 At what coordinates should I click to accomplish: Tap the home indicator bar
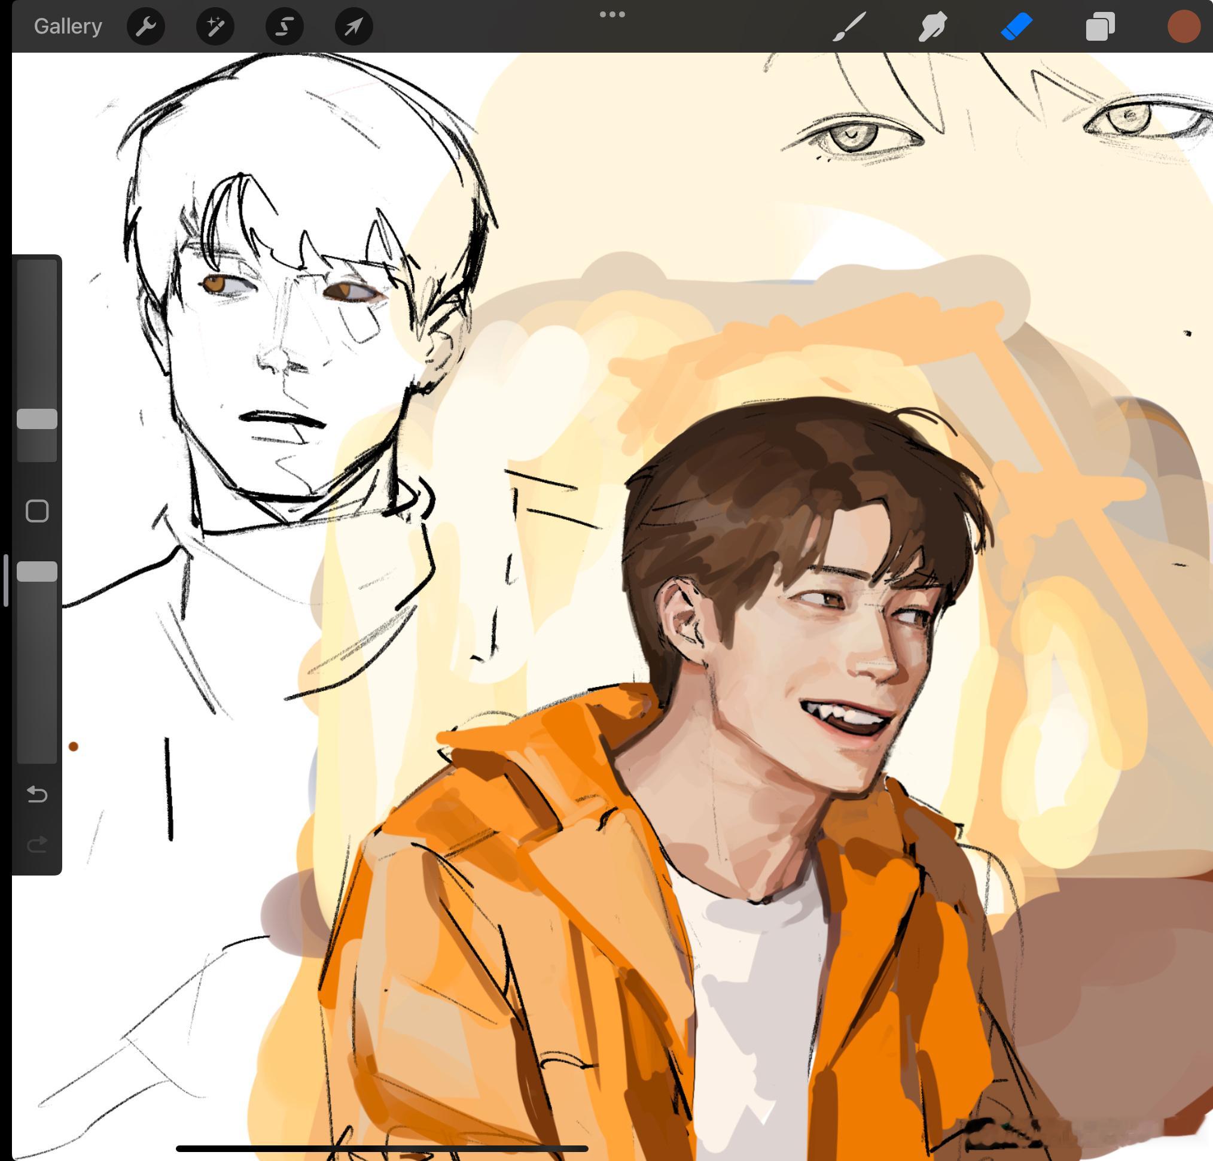[x=382, y=1148]
